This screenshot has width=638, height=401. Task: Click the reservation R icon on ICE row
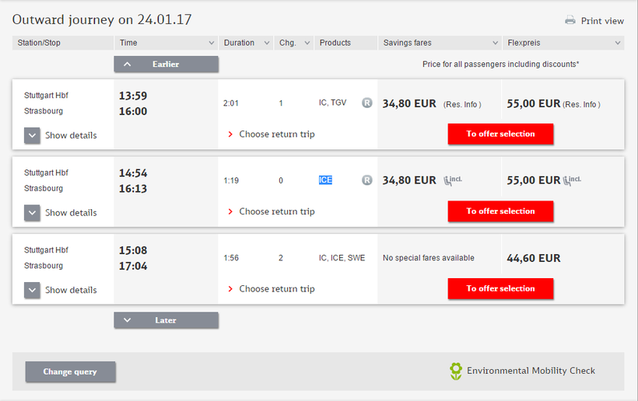point(367,180)
